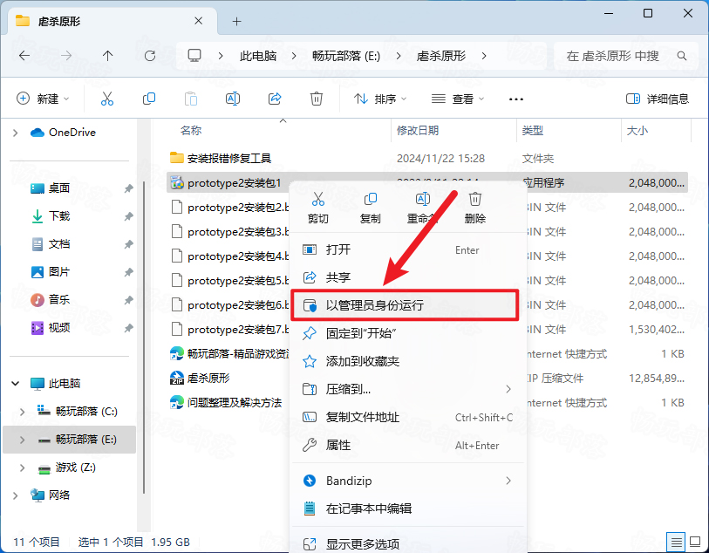709x553 pixels.
Task: Click the search magnifier icon
Action: [682, 56]
